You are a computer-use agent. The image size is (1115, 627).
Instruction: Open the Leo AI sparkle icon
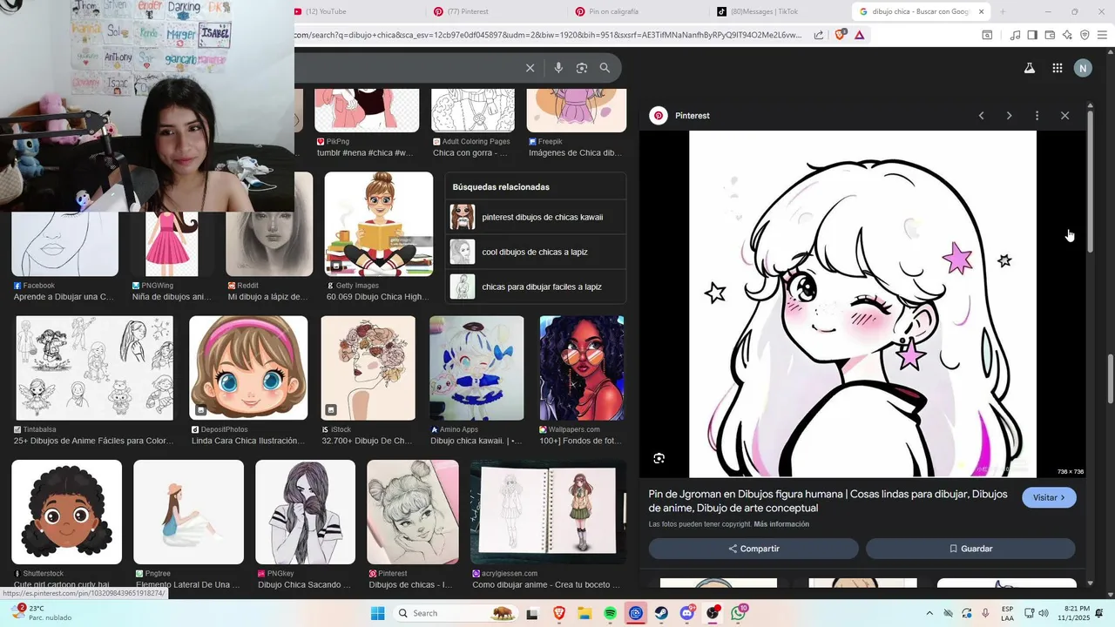click(1067, 35)
